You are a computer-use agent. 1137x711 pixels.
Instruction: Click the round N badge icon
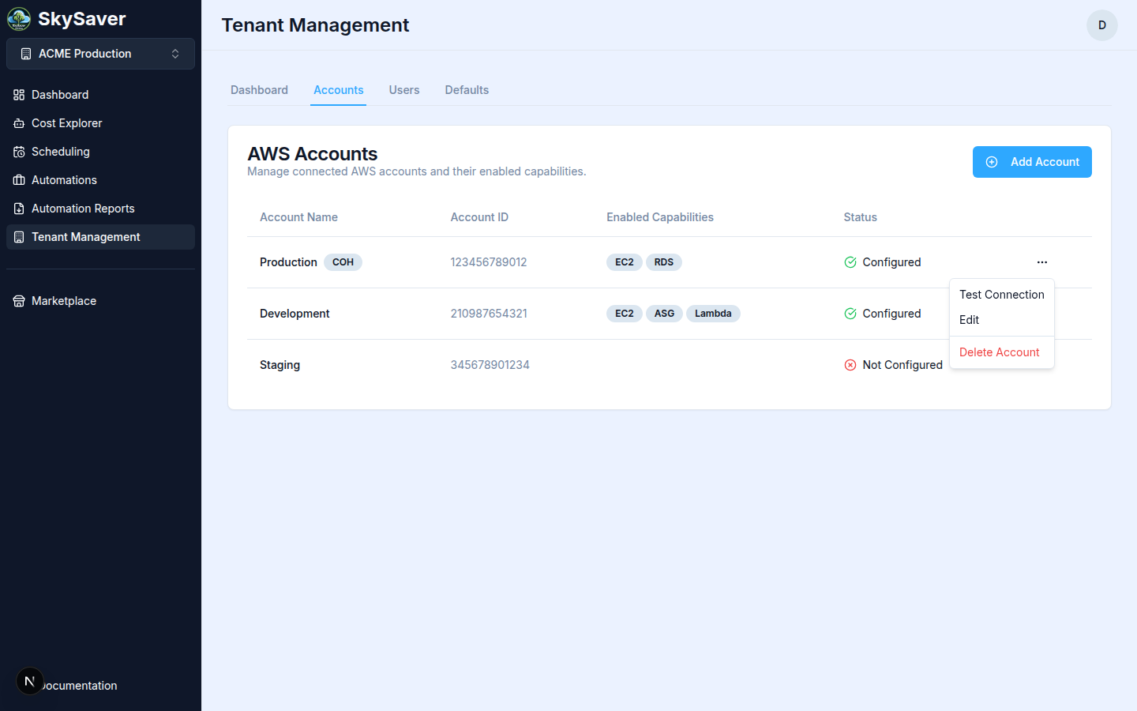pyautogui.click(x=30, y=681)
